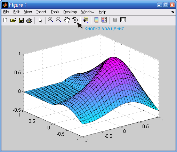Toggle the Data Cursor tool
Viewport: 177px width, 152px height.
(86, 20)
